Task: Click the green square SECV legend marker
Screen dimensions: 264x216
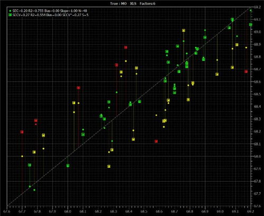Action: click(x=10, y=15)
